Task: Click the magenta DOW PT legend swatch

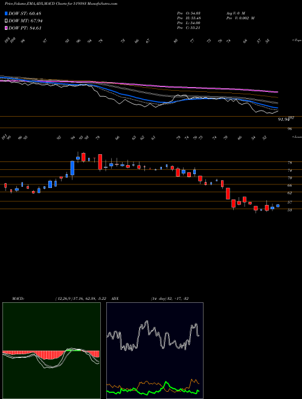Action: (x=7, y=28)
